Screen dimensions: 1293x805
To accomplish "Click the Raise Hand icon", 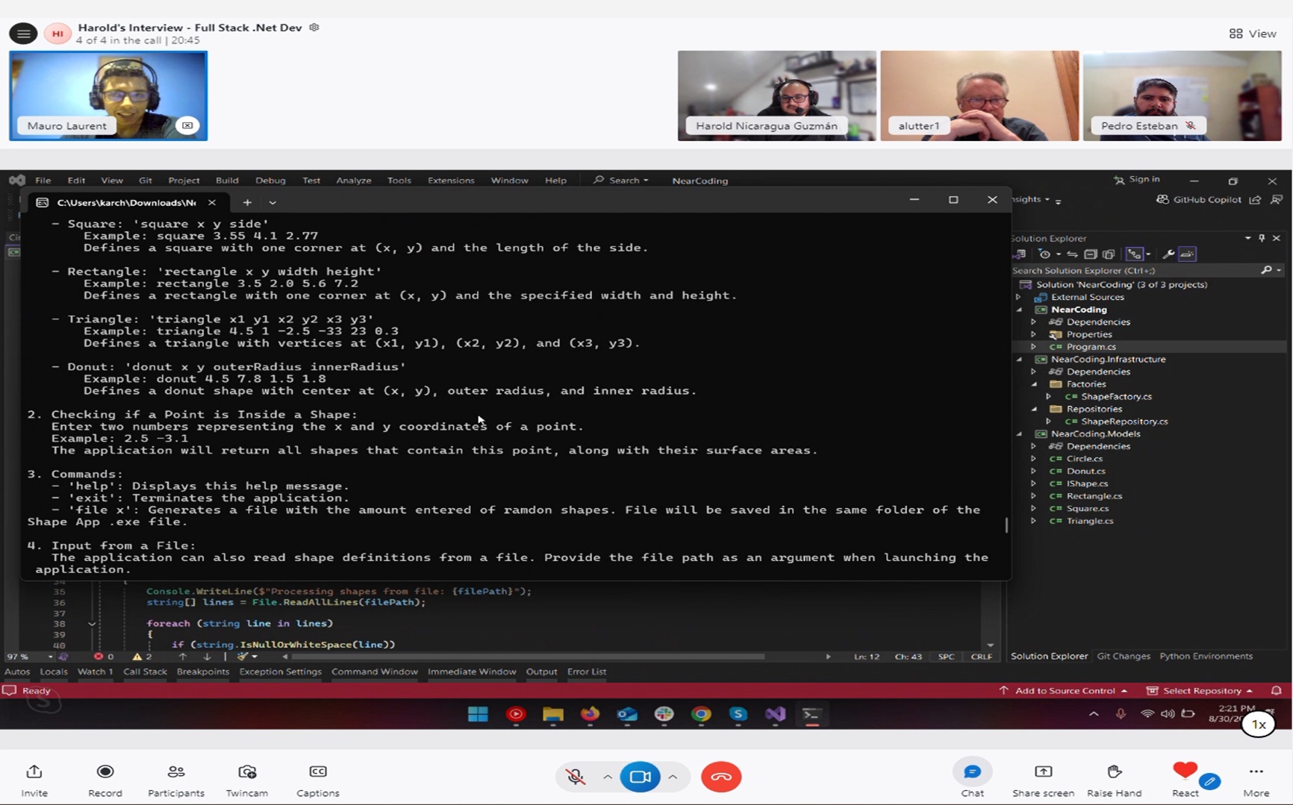I will (x=1114, y=772).
